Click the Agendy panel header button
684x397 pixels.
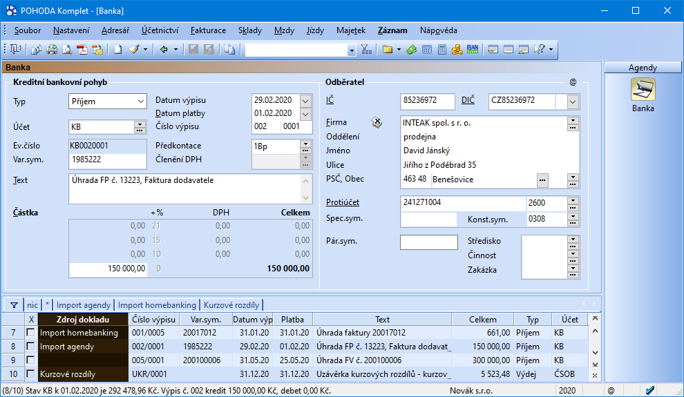tap(643, 68)
